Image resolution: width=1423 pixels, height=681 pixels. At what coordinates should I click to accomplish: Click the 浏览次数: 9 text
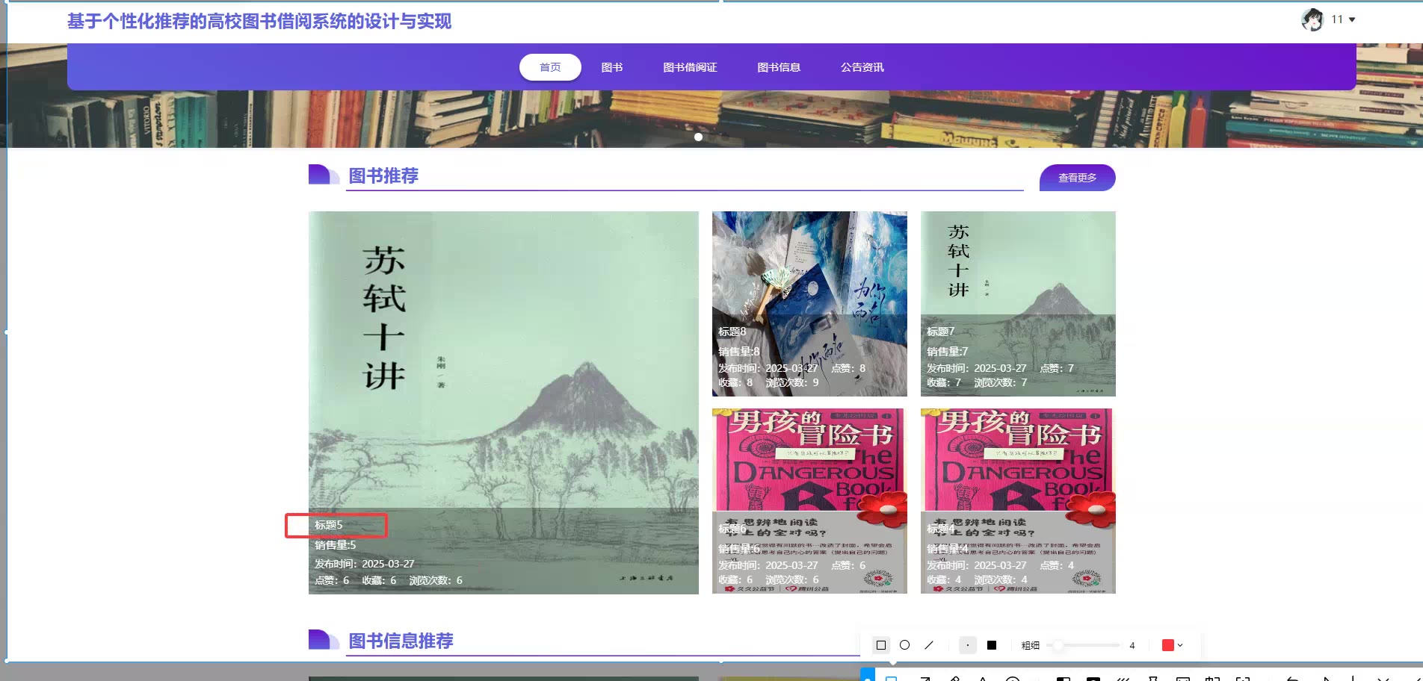[792, 382]
